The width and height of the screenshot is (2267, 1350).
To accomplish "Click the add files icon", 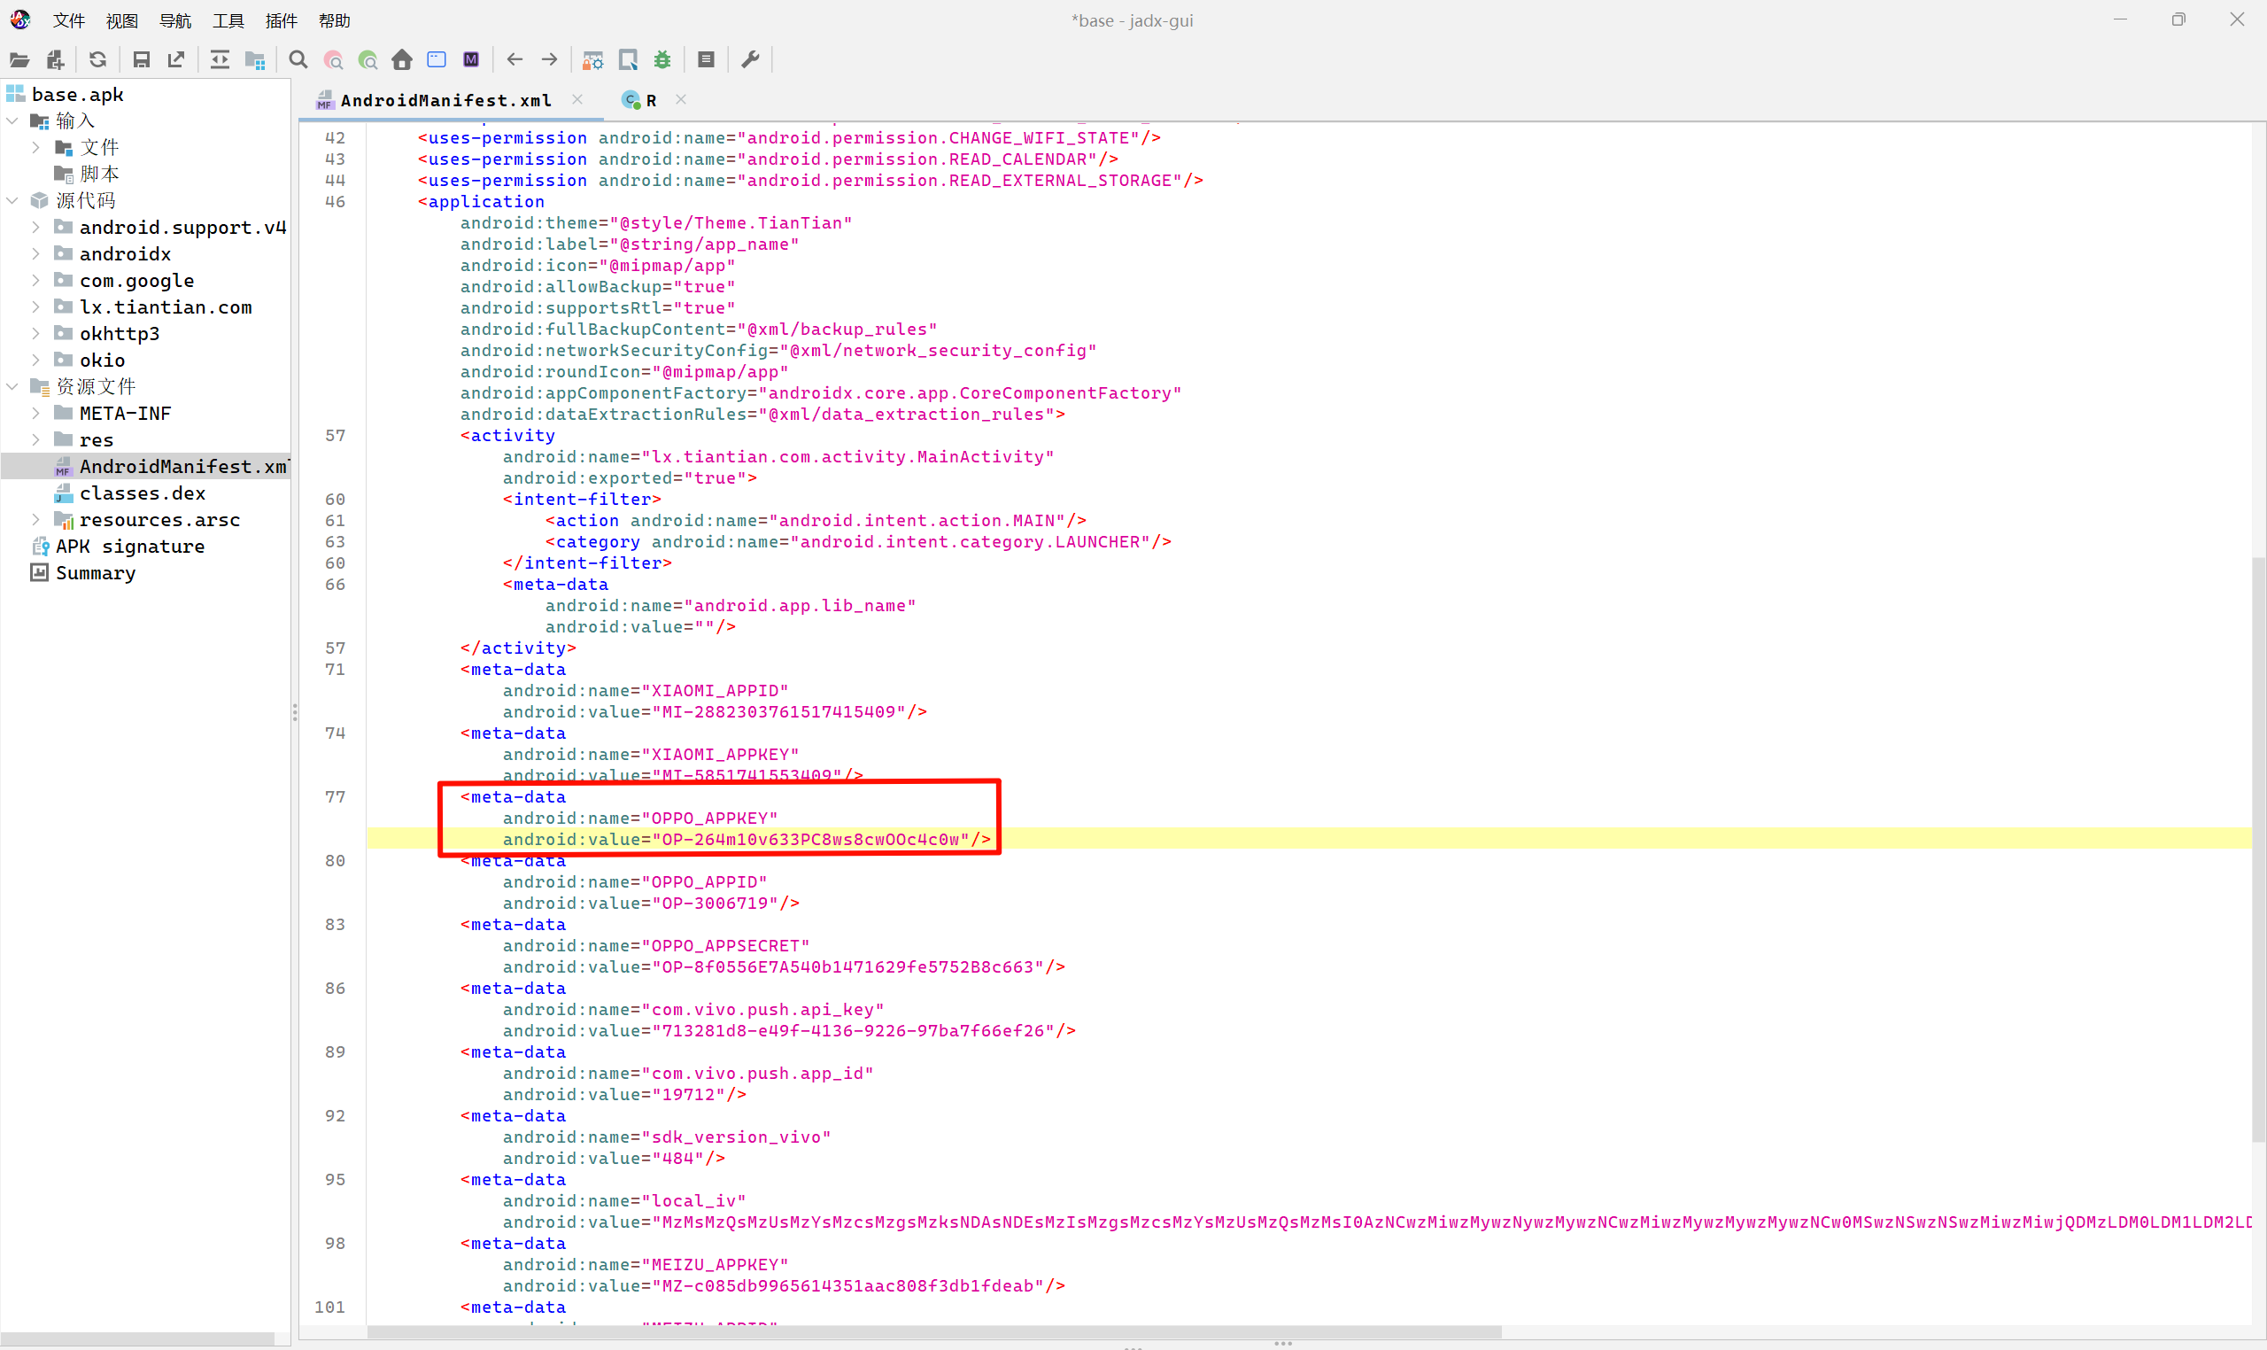I will [55, 60].
